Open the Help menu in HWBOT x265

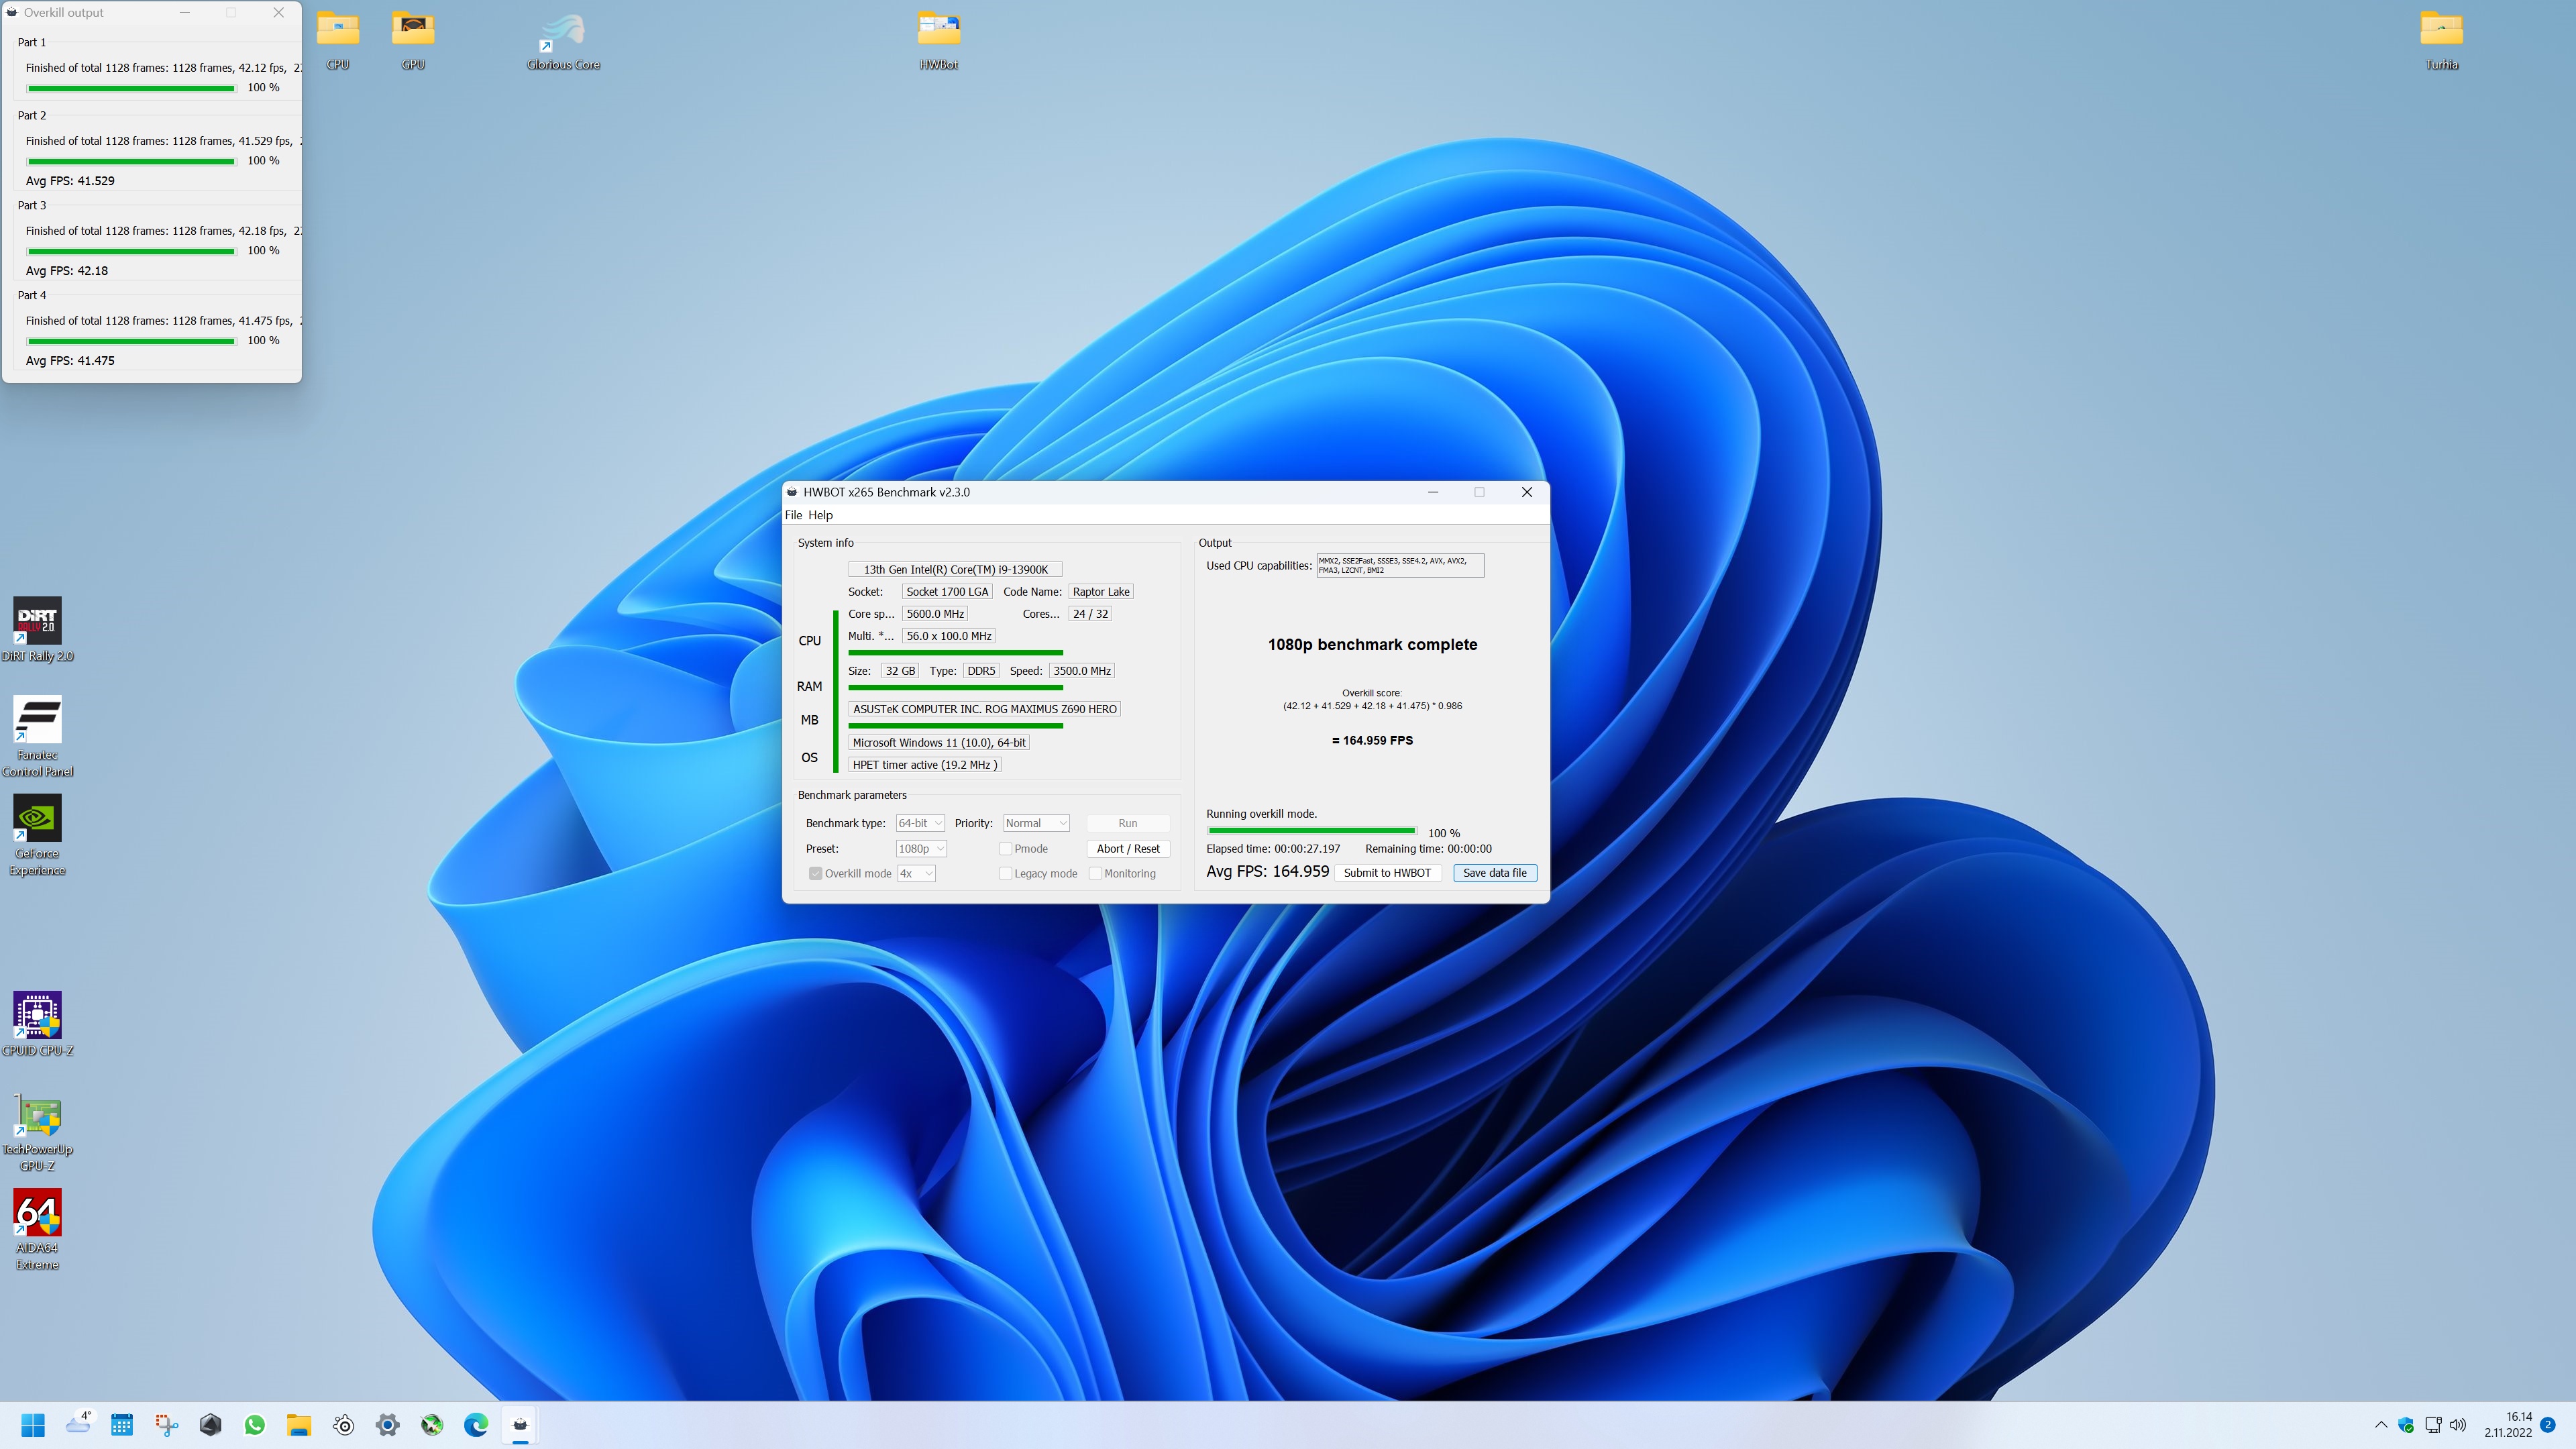point(820,515)
